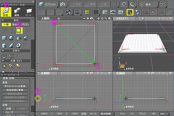Open the メタカメラ1 view selector dropdown
174x116 pixels.
click(123, 19)
